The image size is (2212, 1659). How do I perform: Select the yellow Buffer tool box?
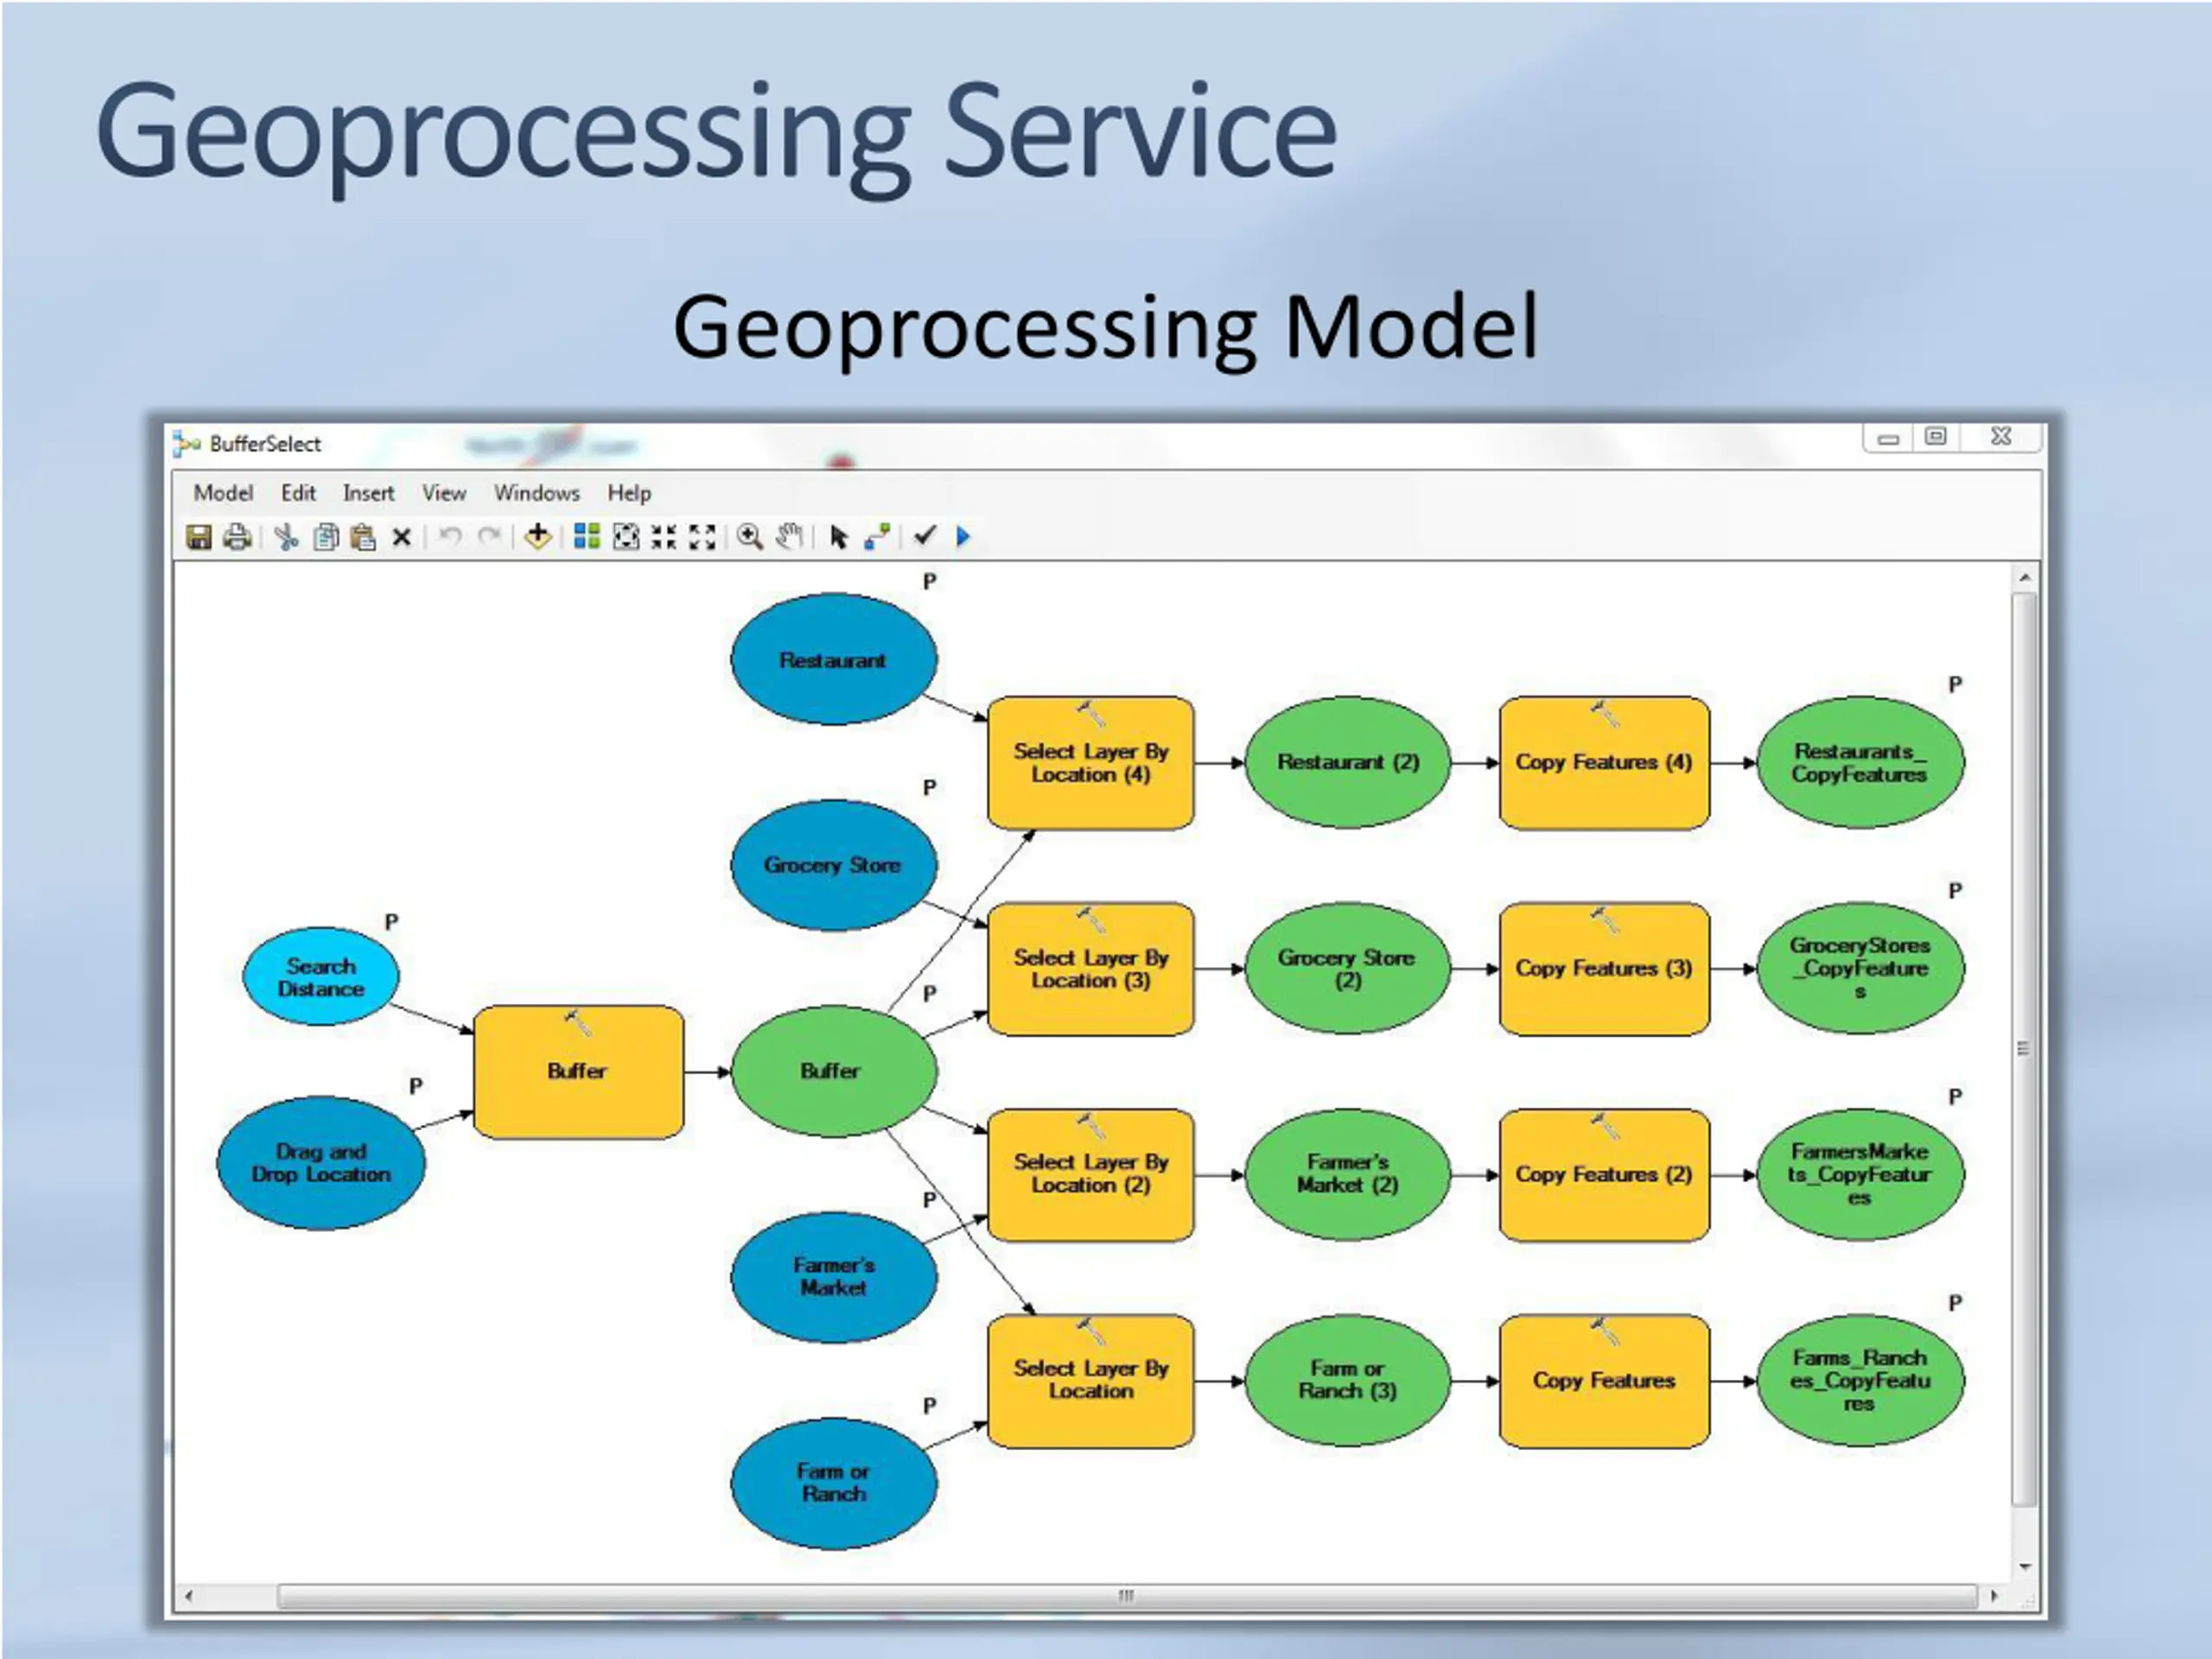pyautogui.click(x=578, y=1071)
